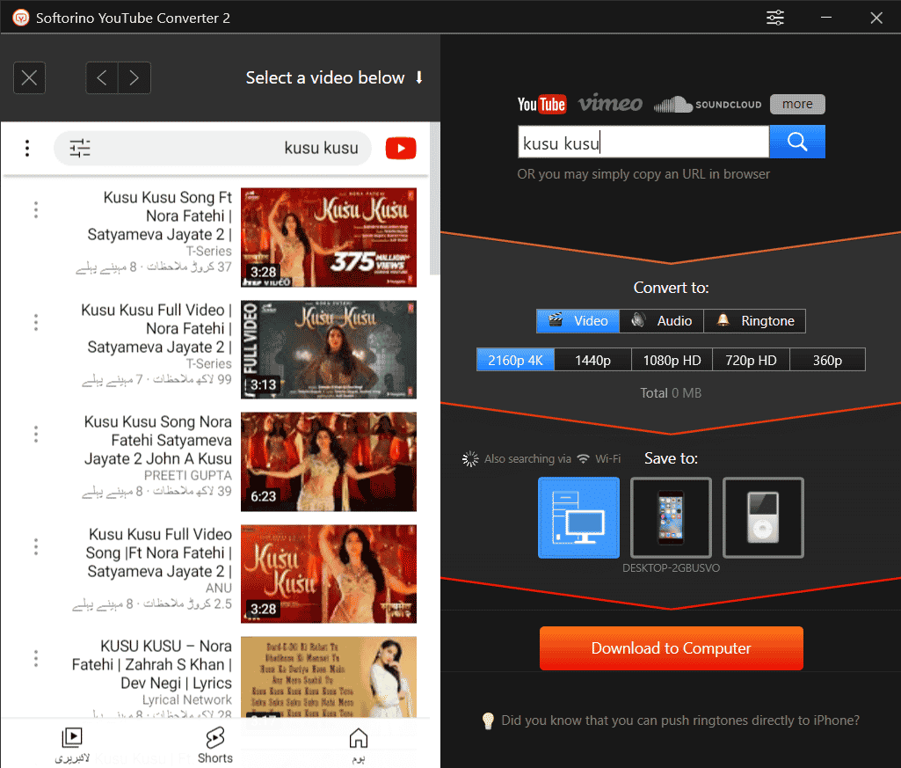Select the ANU 3:28 video thumbnail
The height and width of the screenshot is (768, 901).
coord(329,574)
